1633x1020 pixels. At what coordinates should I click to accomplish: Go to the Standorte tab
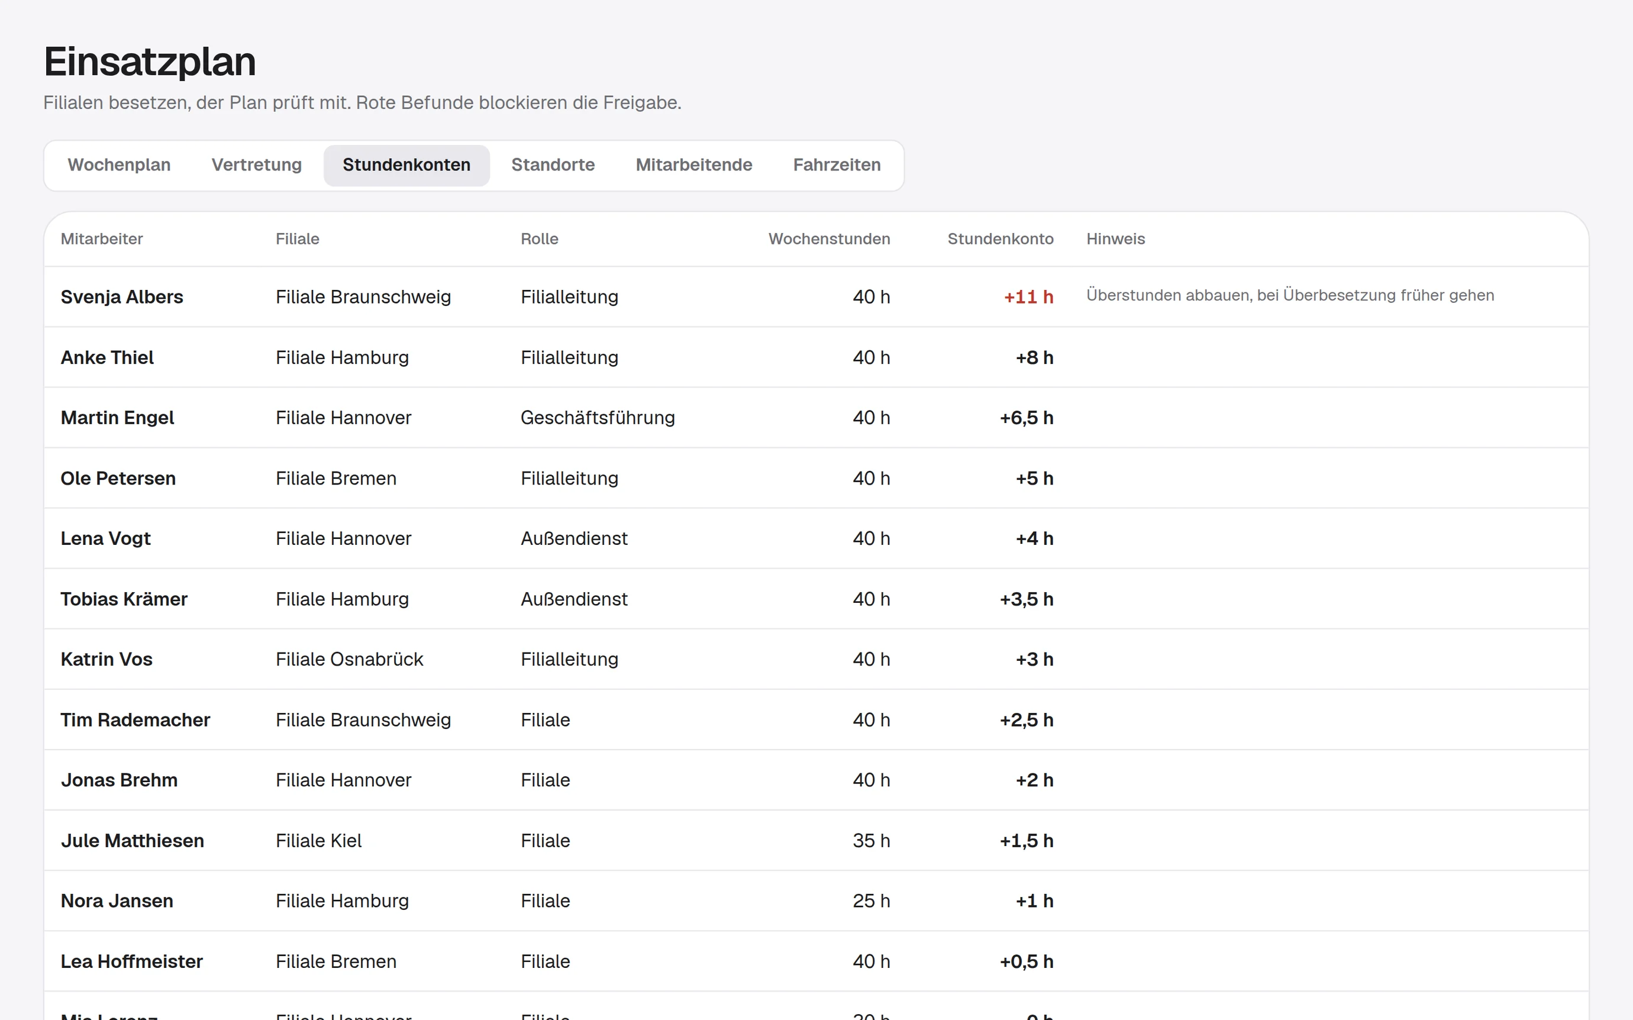click(553, 165)
